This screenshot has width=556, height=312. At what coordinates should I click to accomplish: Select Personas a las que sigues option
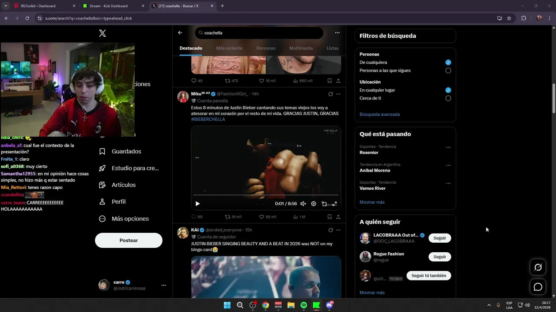coord(448,71)
